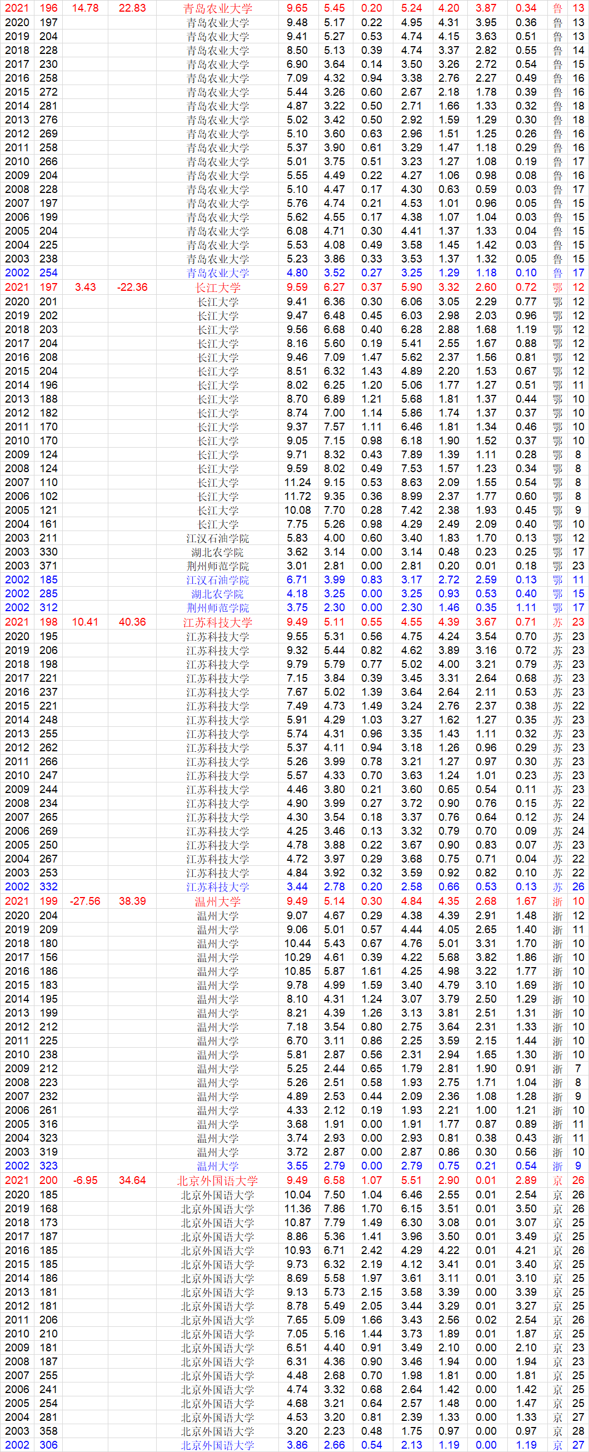Select the blue 青岛农业大学 name in 2002 row
The image size is (589, 1452).
click(218, 273)
